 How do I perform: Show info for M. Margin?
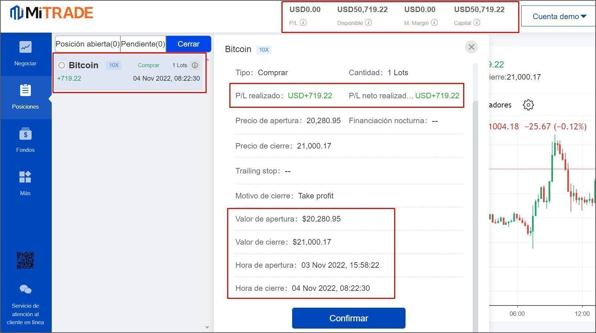[434, 23]
